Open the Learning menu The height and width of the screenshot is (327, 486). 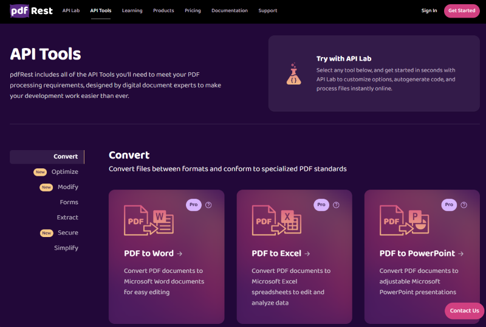132,10
